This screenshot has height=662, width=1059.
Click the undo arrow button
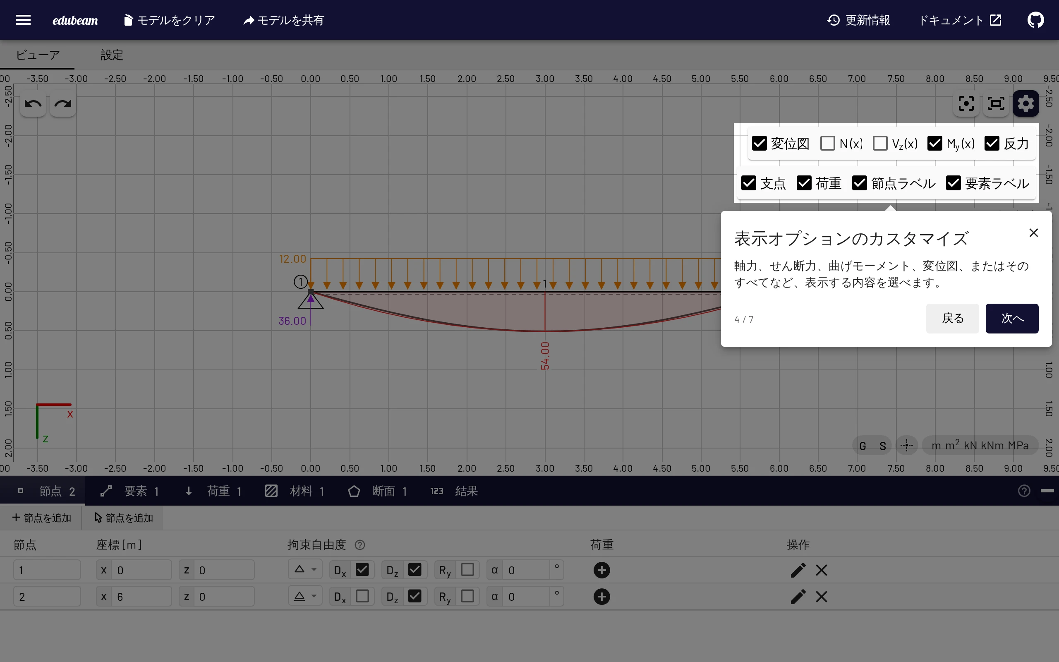pyautogui.click(x=33, y=104)
